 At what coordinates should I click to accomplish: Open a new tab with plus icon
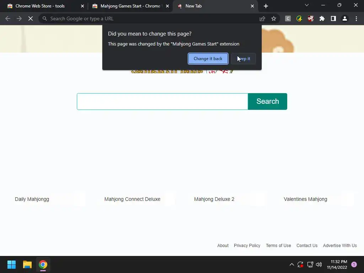tap(266, 6)
